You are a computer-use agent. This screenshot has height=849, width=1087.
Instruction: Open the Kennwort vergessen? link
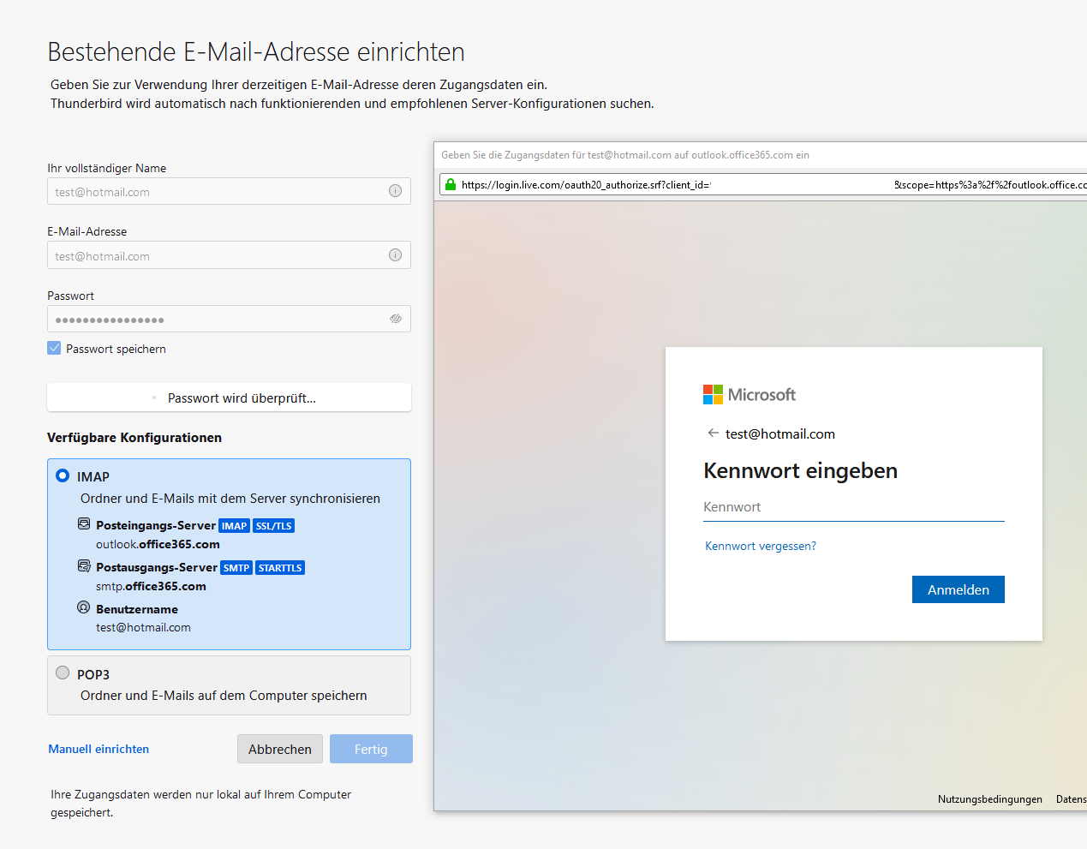(x=761, y=546)
